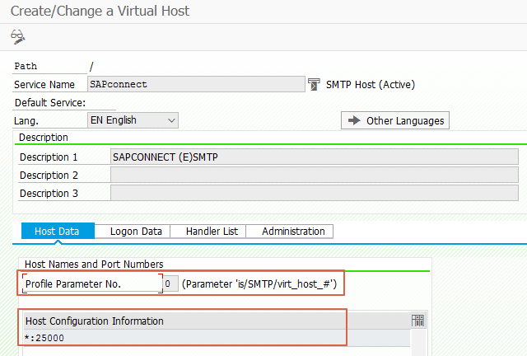This screenshot has width=527, height=356.
Task: Click the Description 2 input field
Action: 315,175
